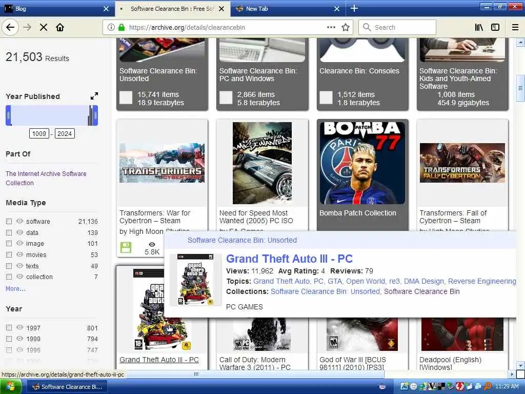
Task: Close the New Tab tab
Action: [337, 9]
